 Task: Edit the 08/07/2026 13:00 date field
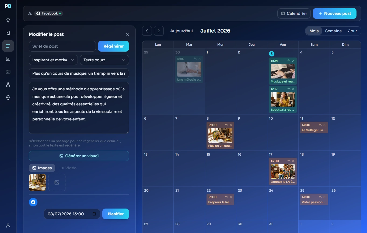click(x=72, y=214)
